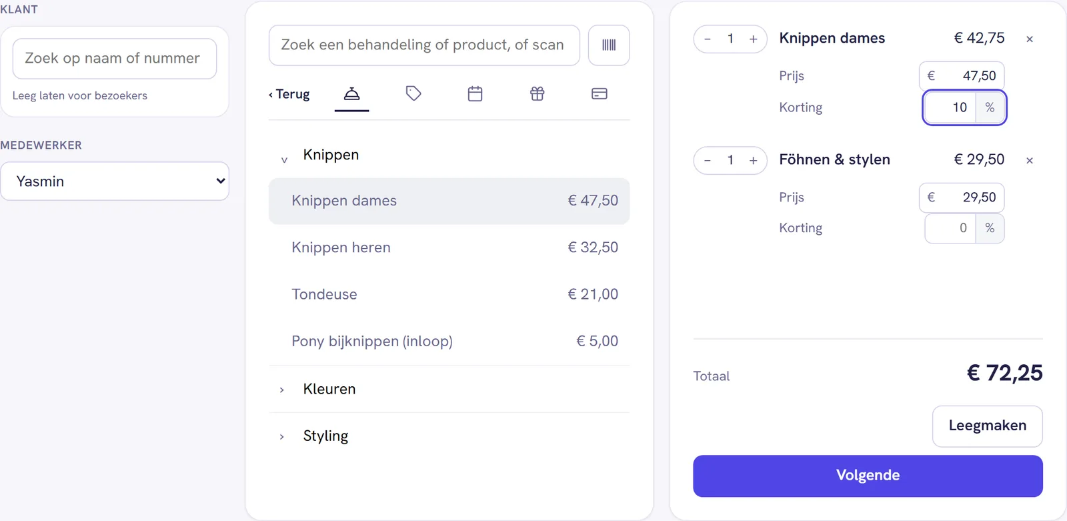Focus the customer name or number search field

tap(115, 59)
